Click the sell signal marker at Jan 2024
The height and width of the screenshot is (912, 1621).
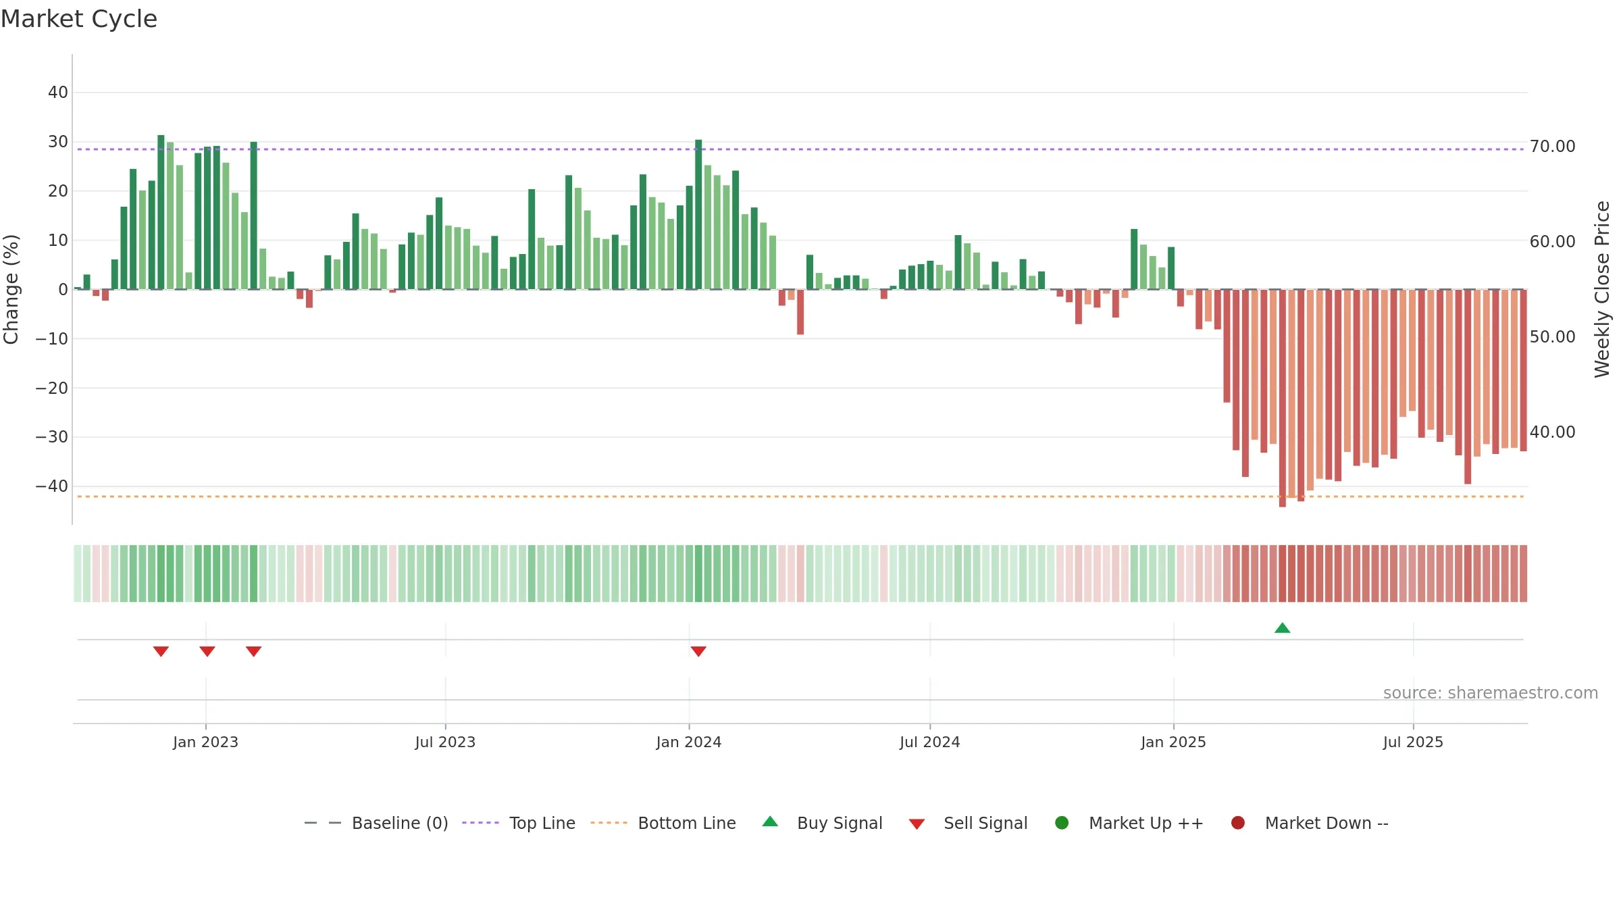pyautogui.click(x=698, y=651)
